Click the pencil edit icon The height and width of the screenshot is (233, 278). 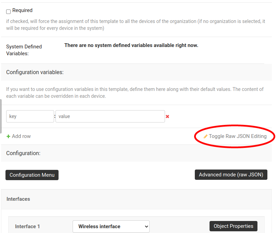[x=206, y=136]
